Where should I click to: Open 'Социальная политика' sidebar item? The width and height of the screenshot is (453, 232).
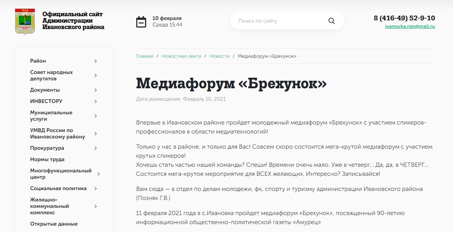[x=58, y=189]
